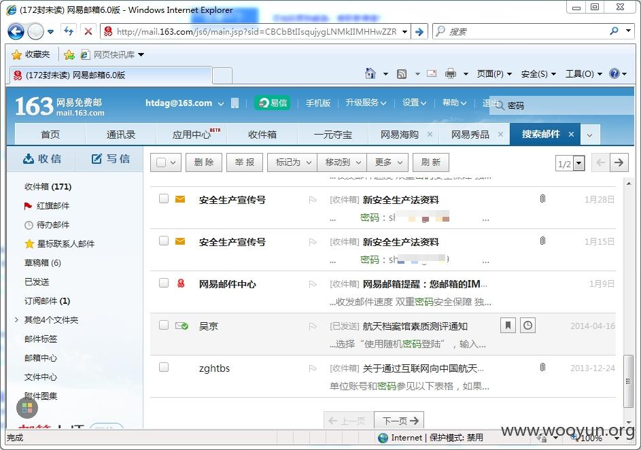
Task: Click the 下一页 button below the list
Action: pos(400,420)
